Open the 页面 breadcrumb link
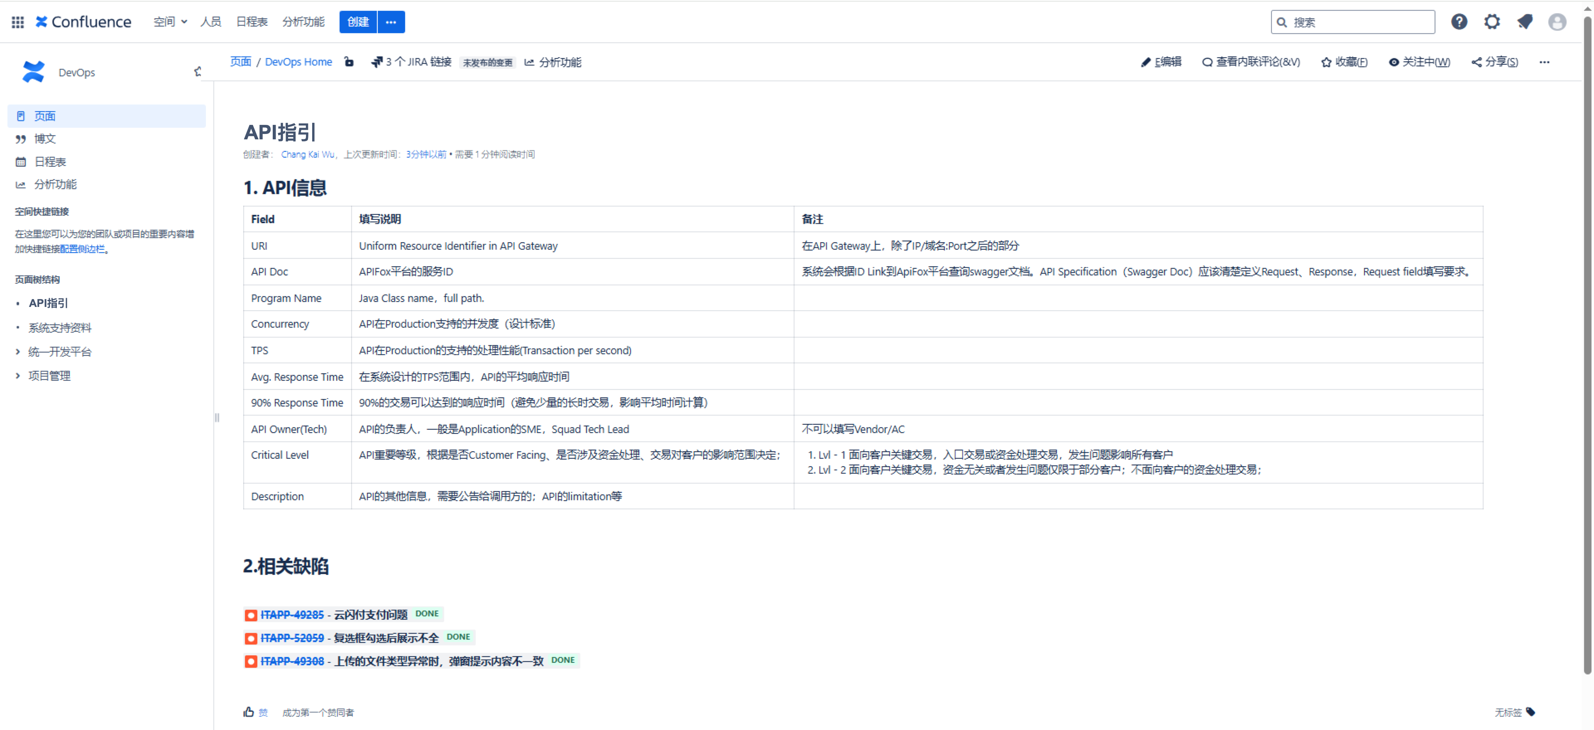 click(241, 62)
